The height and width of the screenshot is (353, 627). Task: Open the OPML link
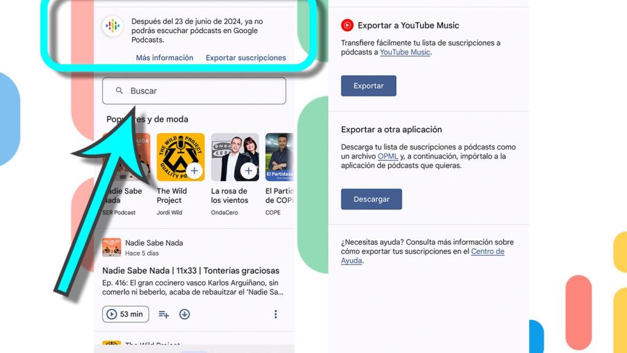pyautogui.click(x=388, y=156)
